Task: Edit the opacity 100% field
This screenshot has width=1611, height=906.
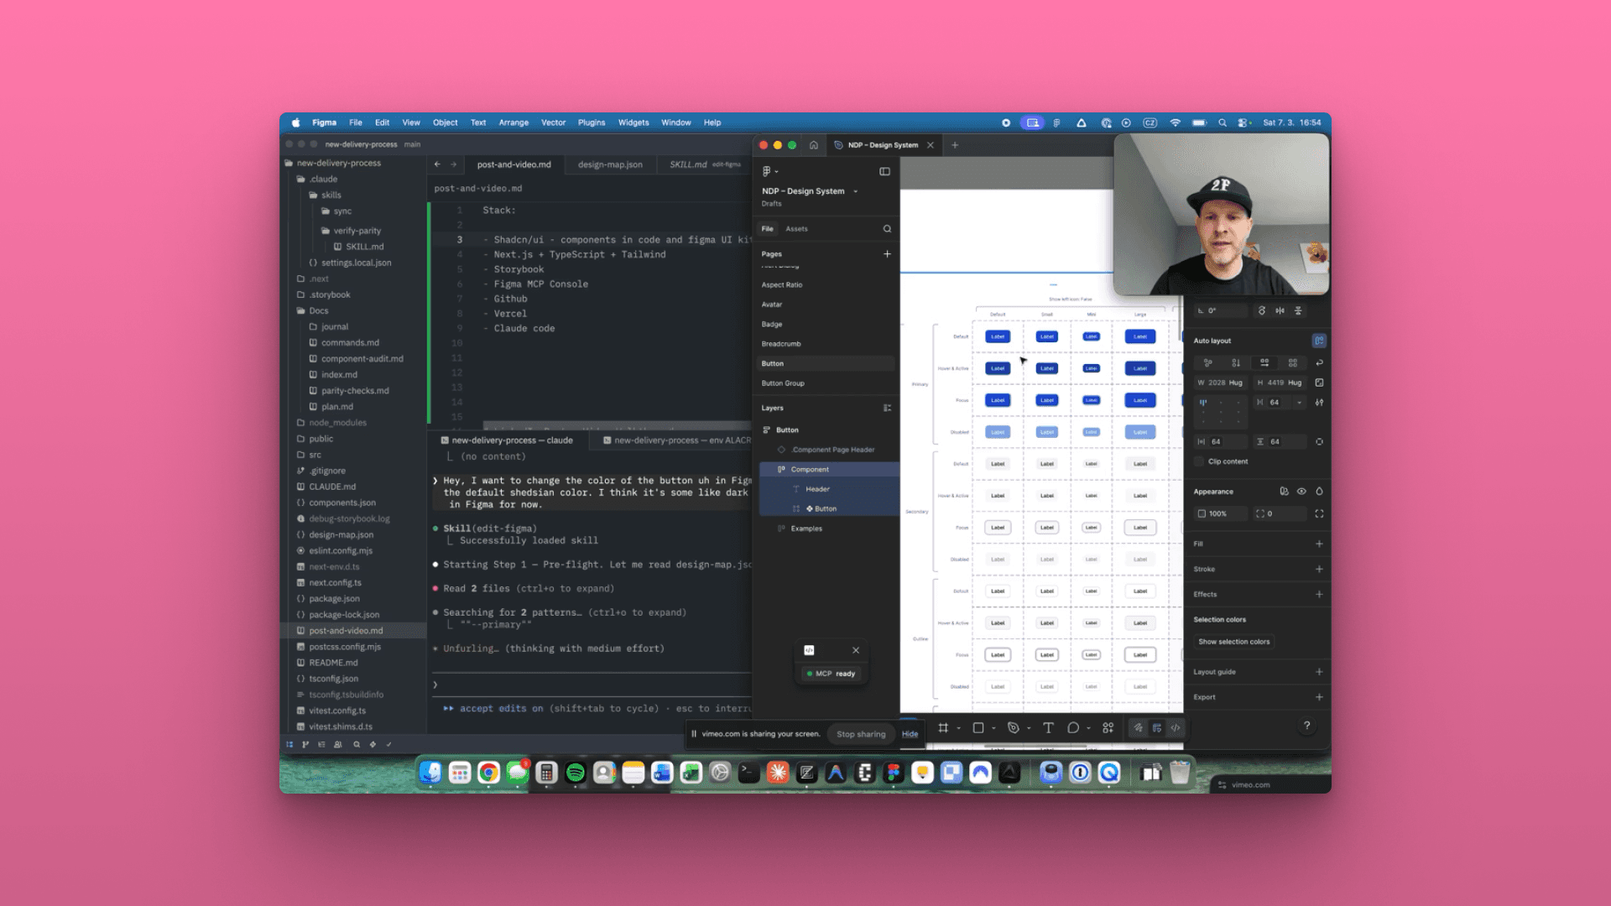Action: (1221, 513)
